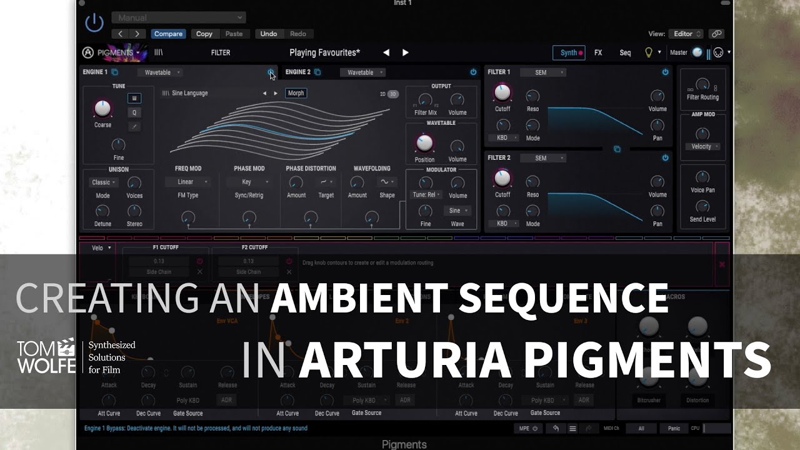Go to next preset with right triangle
Viewport: 800px width, 450px height.
click(405, 52)
